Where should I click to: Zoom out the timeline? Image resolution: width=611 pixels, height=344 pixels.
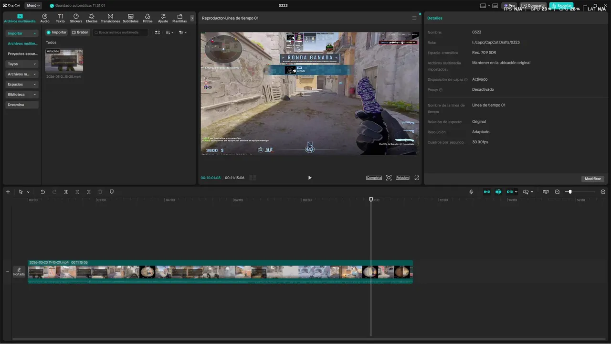(x=557, y=192)
